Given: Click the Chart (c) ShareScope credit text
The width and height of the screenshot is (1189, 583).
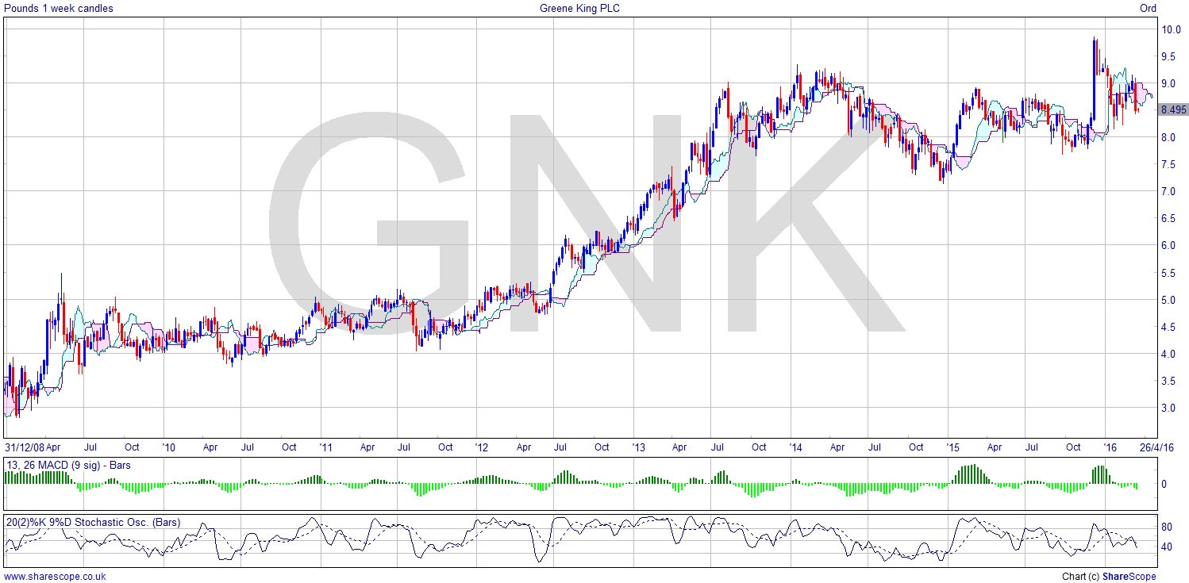Looking at the screenshot, I should 1109,577.
